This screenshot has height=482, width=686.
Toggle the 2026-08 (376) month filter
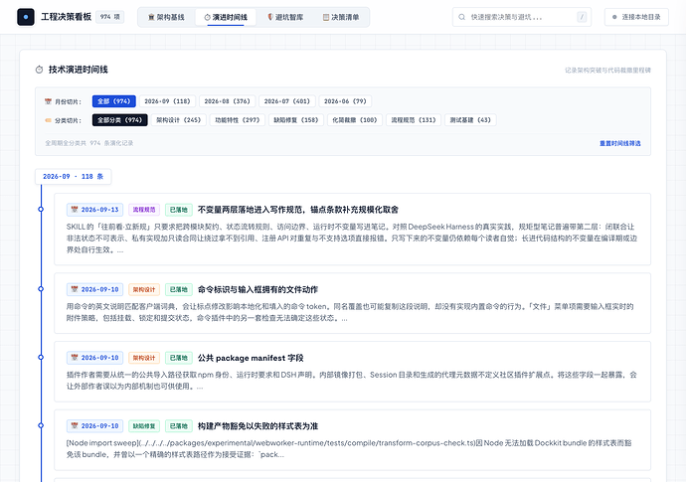point(227,101)
